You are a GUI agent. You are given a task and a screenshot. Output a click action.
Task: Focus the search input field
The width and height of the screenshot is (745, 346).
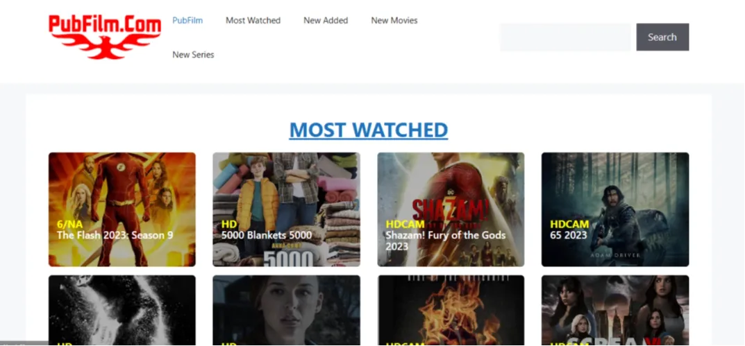[564, 37]
